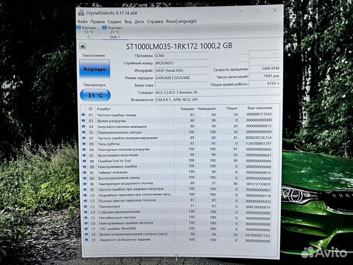Click the blue status dot for row 01
This screenshot has width=353, height=265.
pos(83,115)
